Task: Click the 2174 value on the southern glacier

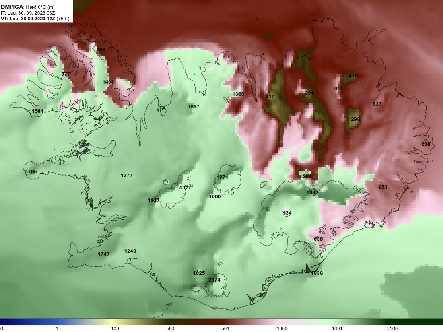Action: [214, 280]
